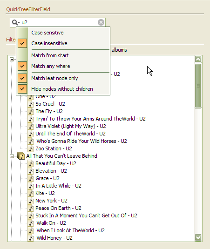Select Case sensitive option
The height and width of the screenshot is (249, 210).
tap(63, 33)
